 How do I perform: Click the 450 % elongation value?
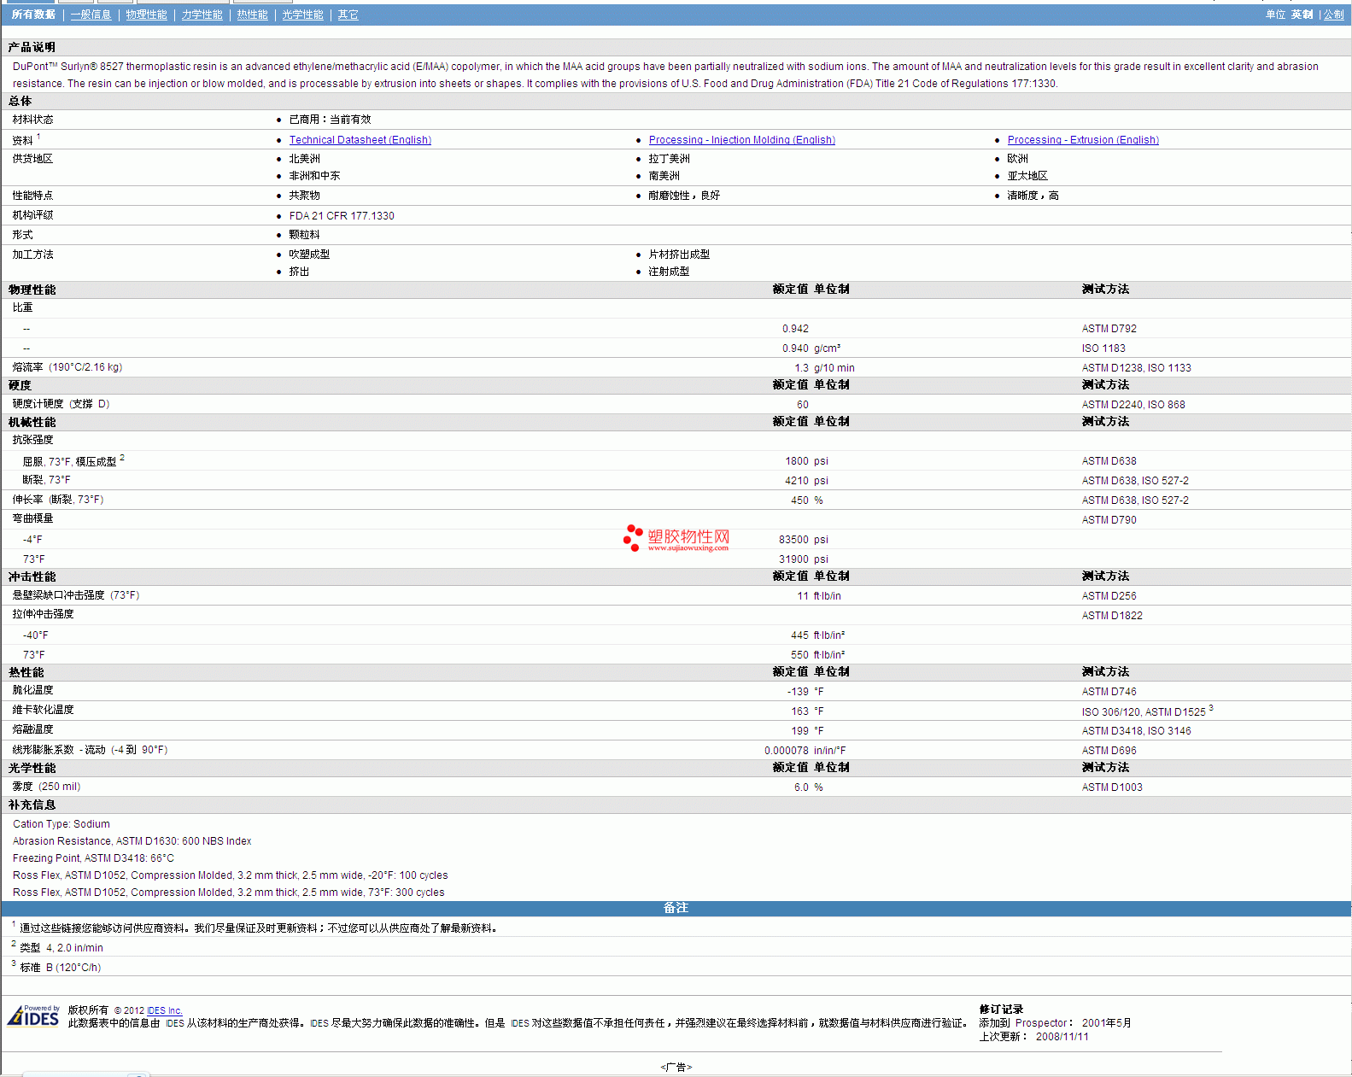(x=806, y=500)
